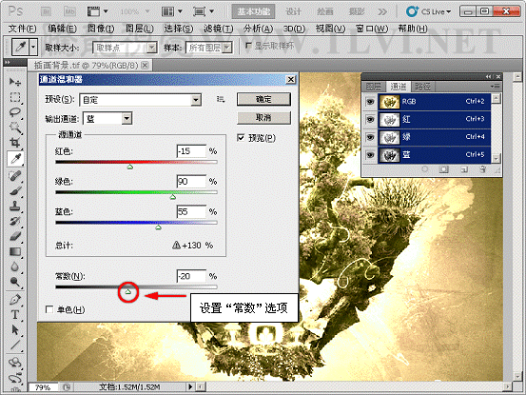The image size is (526, 395).
Task: Select the Clone Stamp tool
Action: [15, 206]
